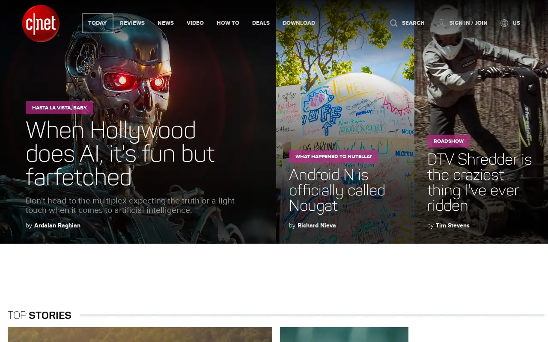This screenshot has height=342, width=548.
Task: Click the user profile icon
Action: click(441, 23)
